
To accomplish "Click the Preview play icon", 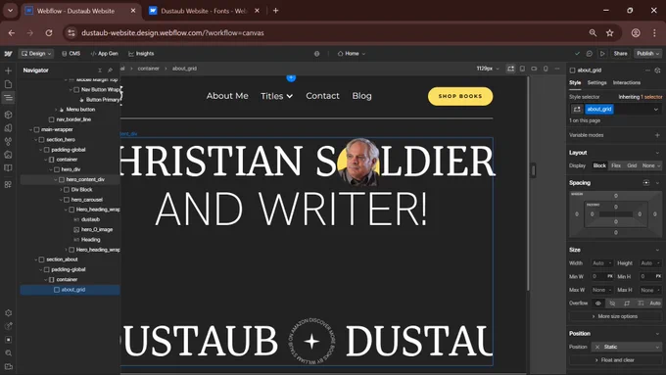I will pyautogui.click(x=602, y=54).
